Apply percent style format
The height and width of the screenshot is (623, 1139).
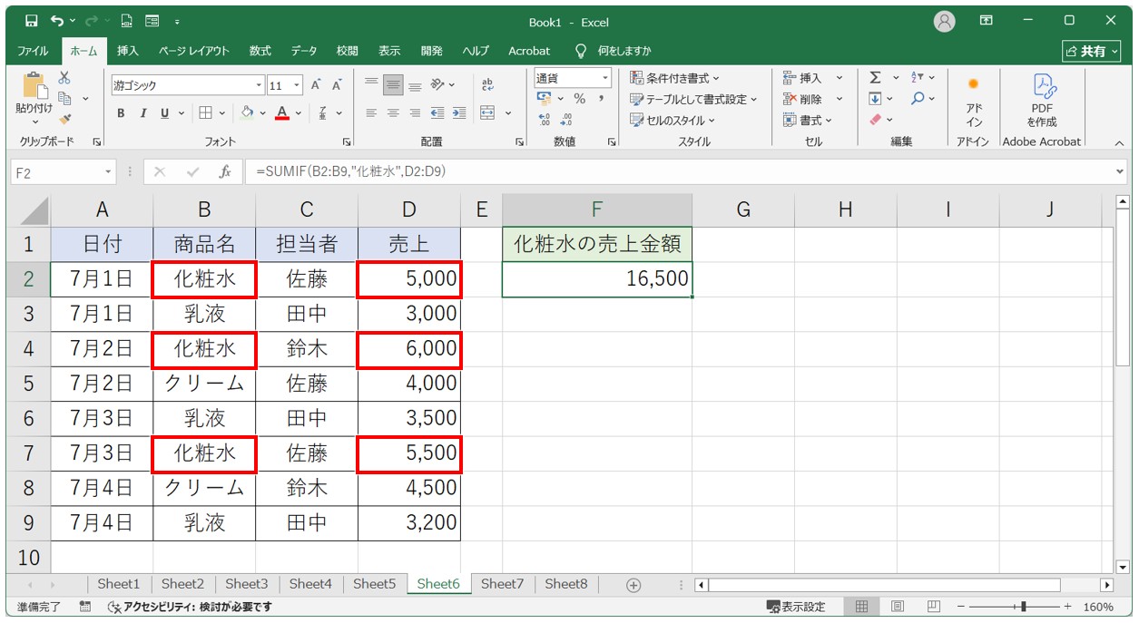(x=579, y=98)
